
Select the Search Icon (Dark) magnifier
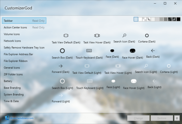(x=124, y=35)
